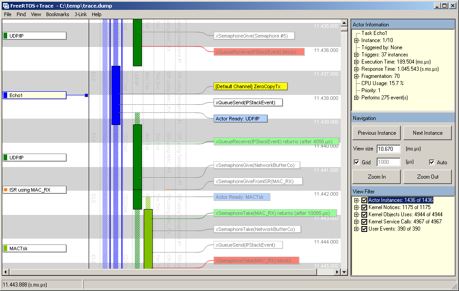
Task: Open the Bookmarks menu
Action: point(58,14)
